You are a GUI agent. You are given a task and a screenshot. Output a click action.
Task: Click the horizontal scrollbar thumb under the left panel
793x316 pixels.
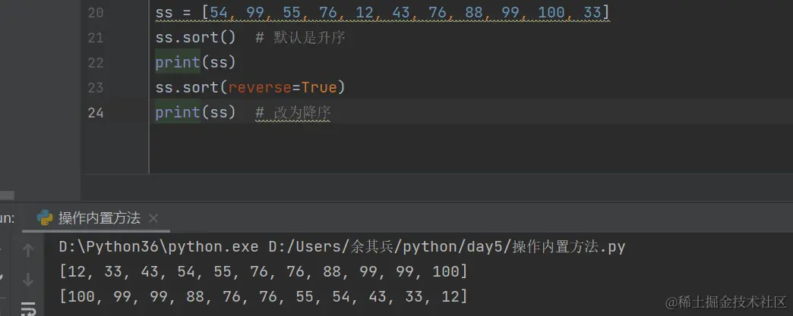point(7,196)
